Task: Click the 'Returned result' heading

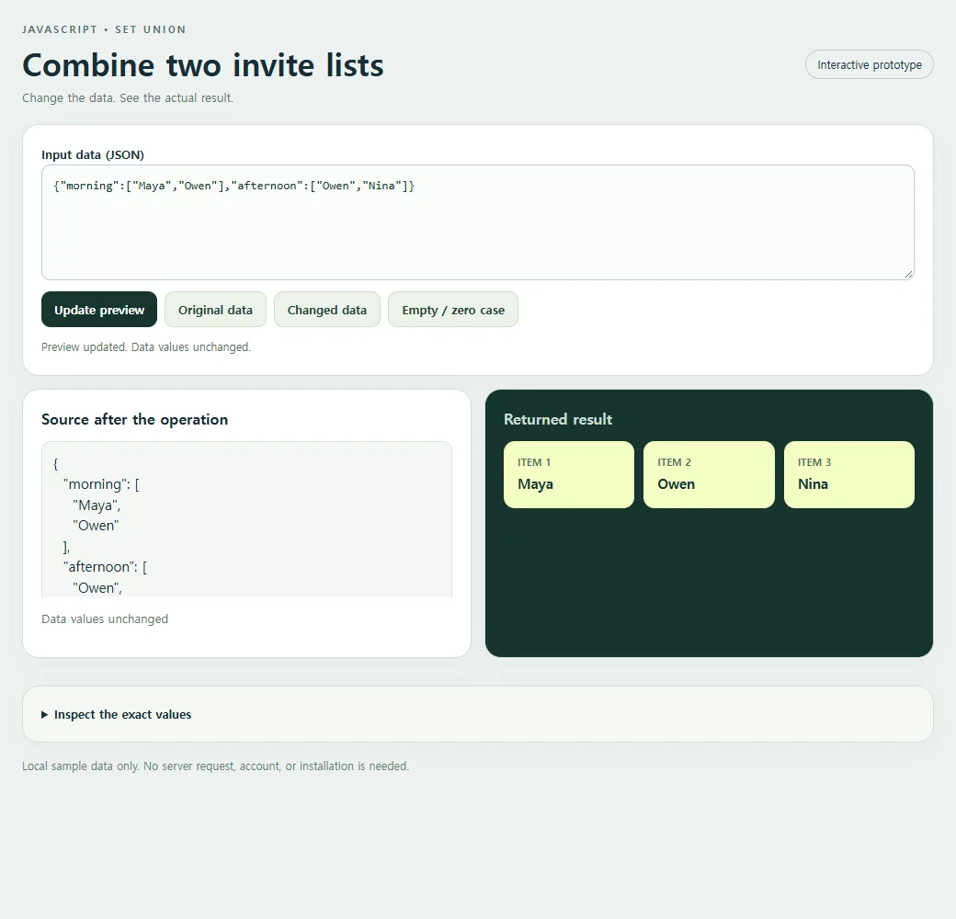Action: click(558, 419)
